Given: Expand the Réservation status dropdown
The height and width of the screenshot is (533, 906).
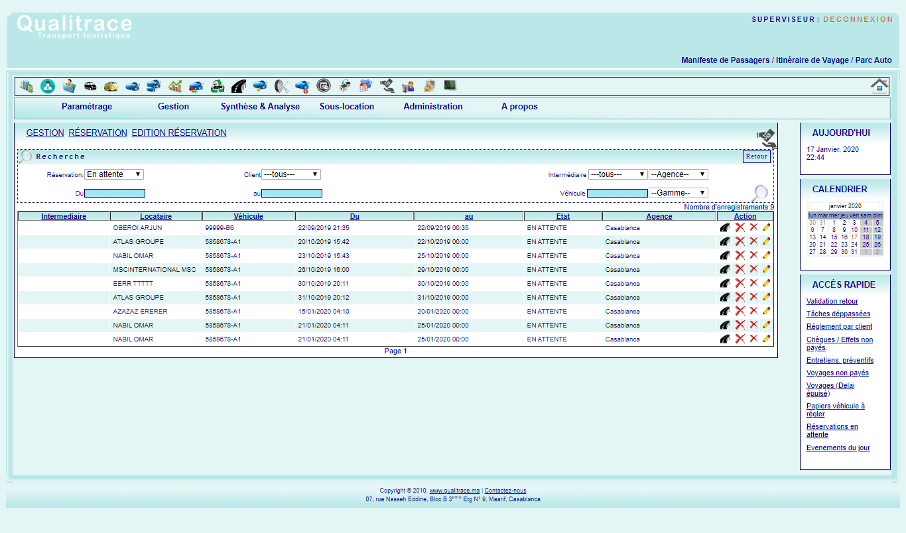Looking at the screenshot, I should (x=114, y=174).
